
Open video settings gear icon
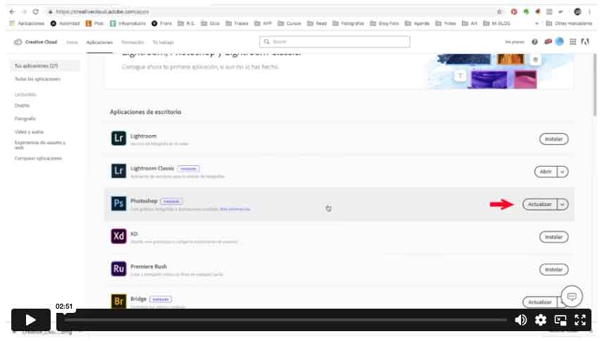point(541,320)
